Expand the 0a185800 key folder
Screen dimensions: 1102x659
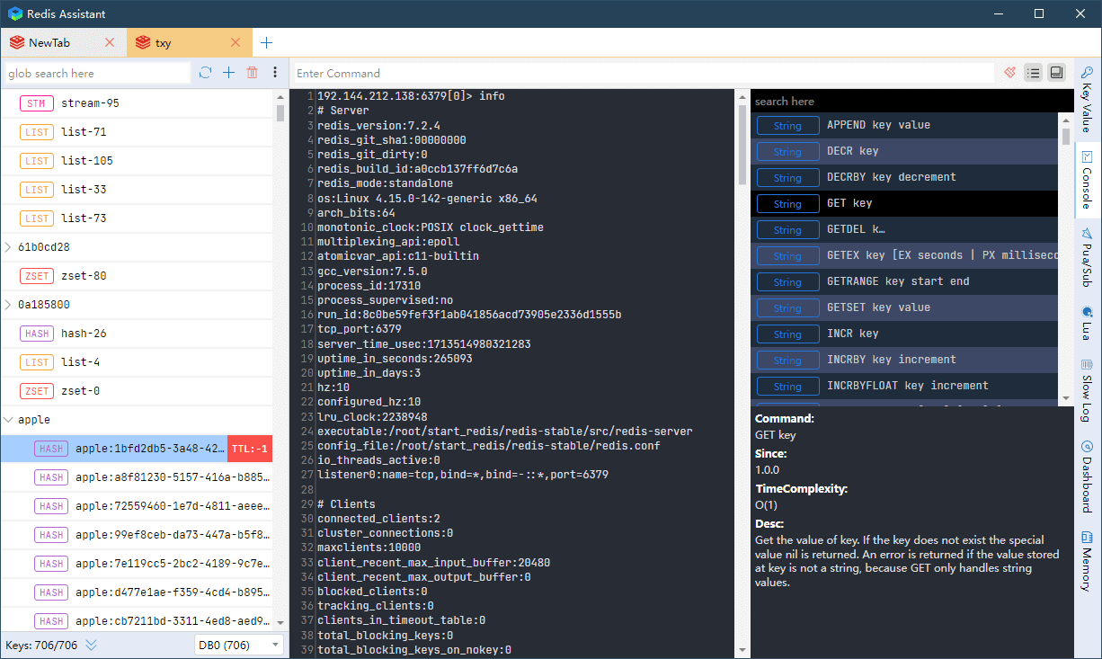coord(9,305)
